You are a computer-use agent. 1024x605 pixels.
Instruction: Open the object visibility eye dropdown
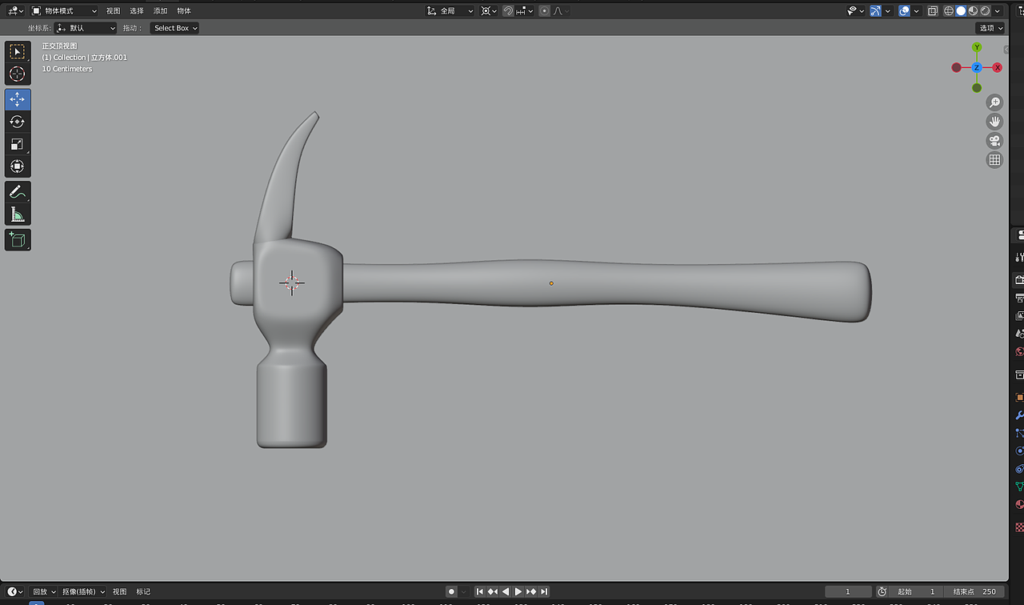856,11
